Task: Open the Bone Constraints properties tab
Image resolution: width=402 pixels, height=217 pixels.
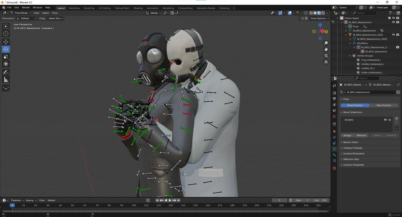Action: point(334,161)
